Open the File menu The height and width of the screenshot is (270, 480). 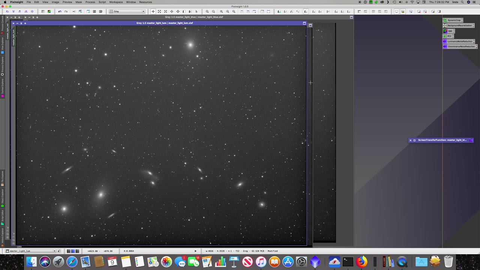click(29, 2)
